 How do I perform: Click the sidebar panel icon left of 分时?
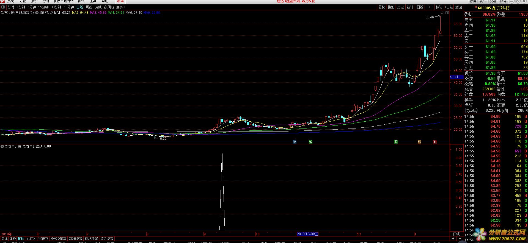click(3, 7)
